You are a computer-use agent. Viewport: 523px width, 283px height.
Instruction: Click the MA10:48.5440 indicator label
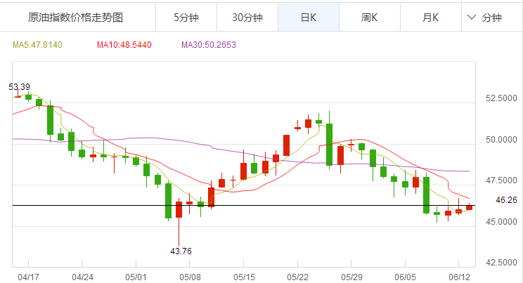click(x=124, y=45)
